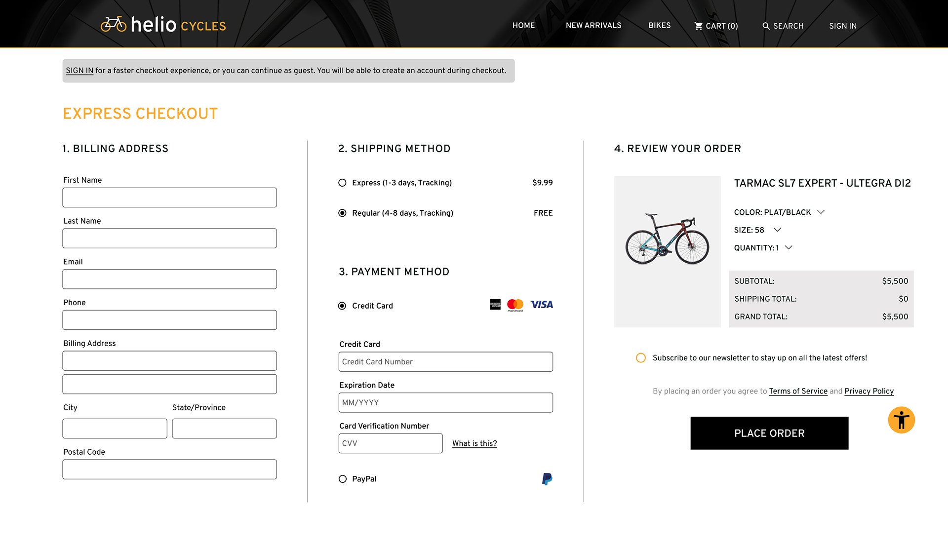Open the Terms of Service link
This screenshot has height=551, width=948.
coord(798,391)
